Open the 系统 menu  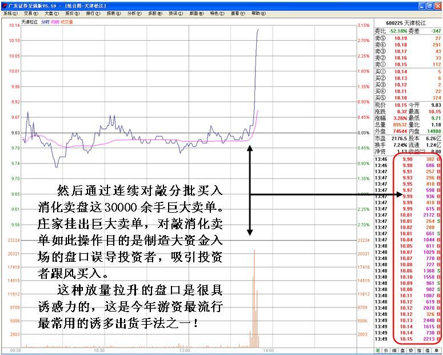[x=10, y=13]
